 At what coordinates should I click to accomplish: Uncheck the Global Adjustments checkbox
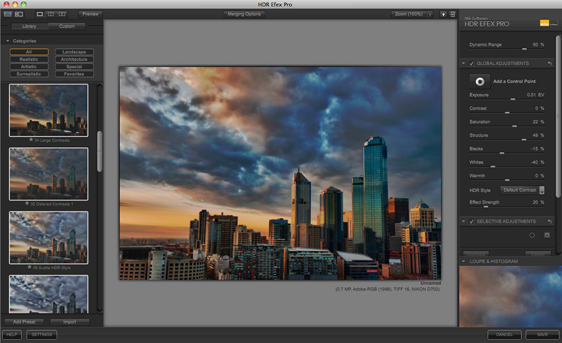(472, 63)
